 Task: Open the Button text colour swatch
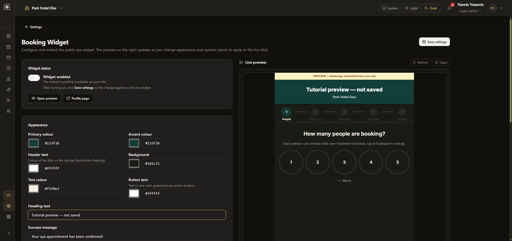[x=134, y=193]
